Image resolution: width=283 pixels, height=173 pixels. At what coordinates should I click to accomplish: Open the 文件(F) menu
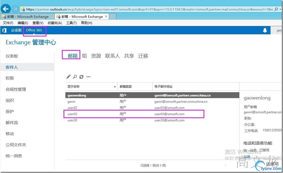[8, 23]
